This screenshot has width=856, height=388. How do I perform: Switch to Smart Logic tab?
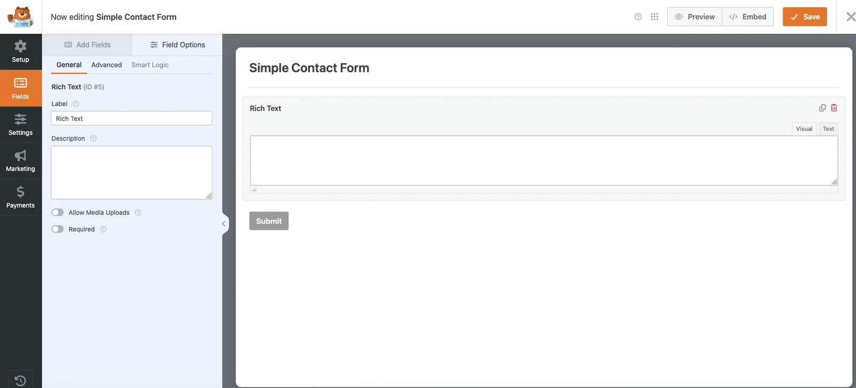(x=150, y=65)
